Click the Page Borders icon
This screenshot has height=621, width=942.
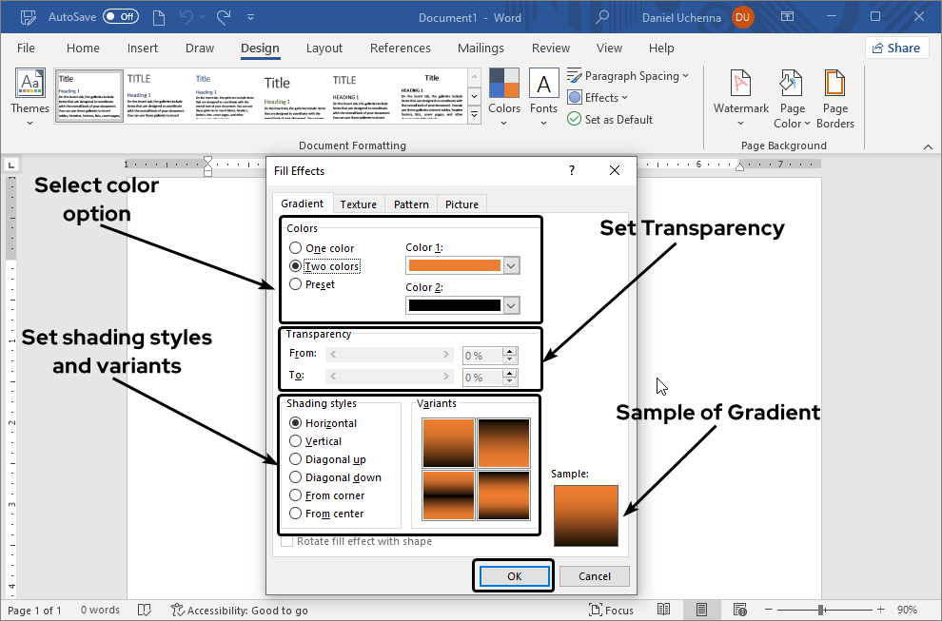tap(835, 86)
